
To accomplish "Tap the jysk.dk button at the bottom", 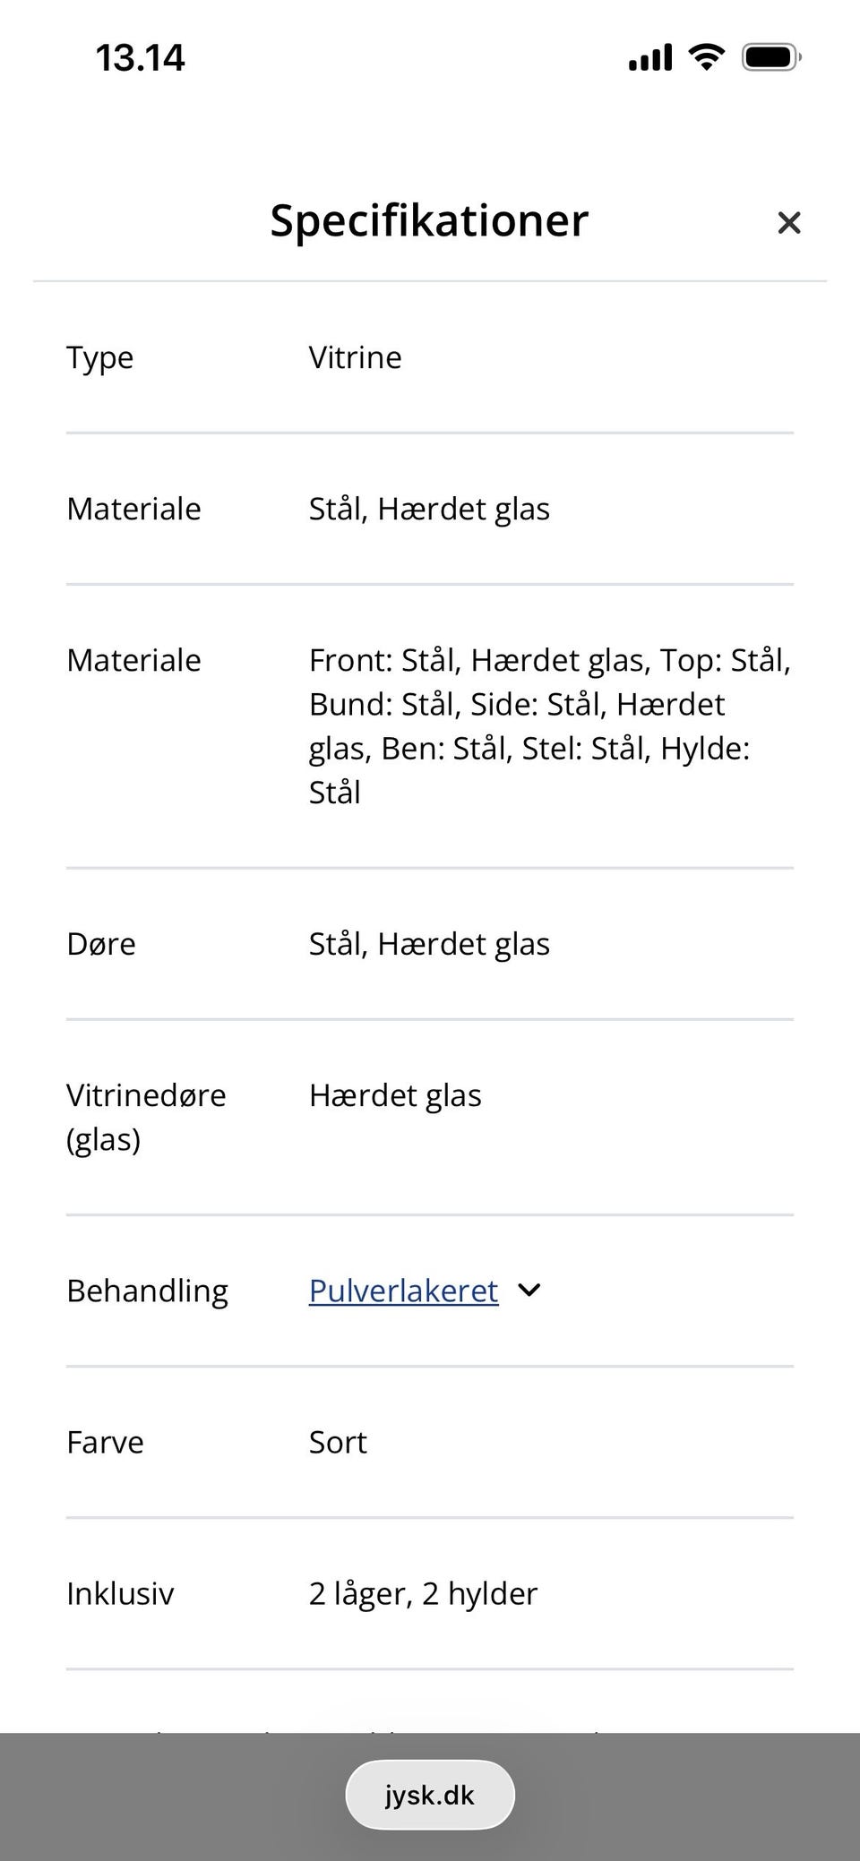I will [430, 1794].
